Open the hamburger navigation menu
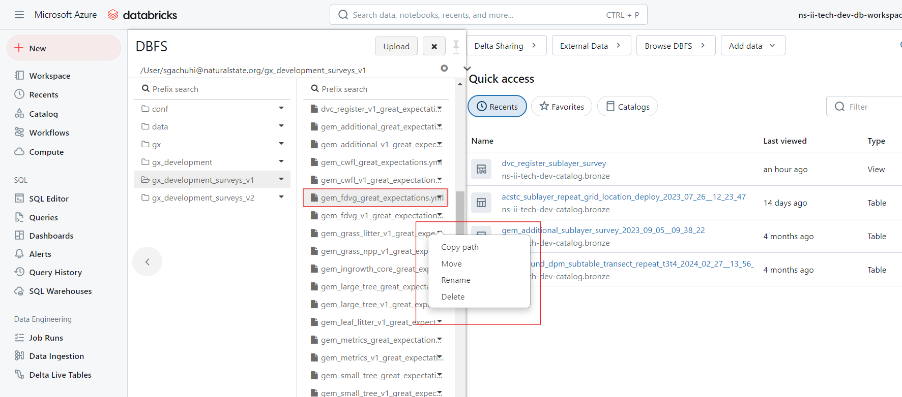The width and height of the screenshot is (902, 397). 19,15
